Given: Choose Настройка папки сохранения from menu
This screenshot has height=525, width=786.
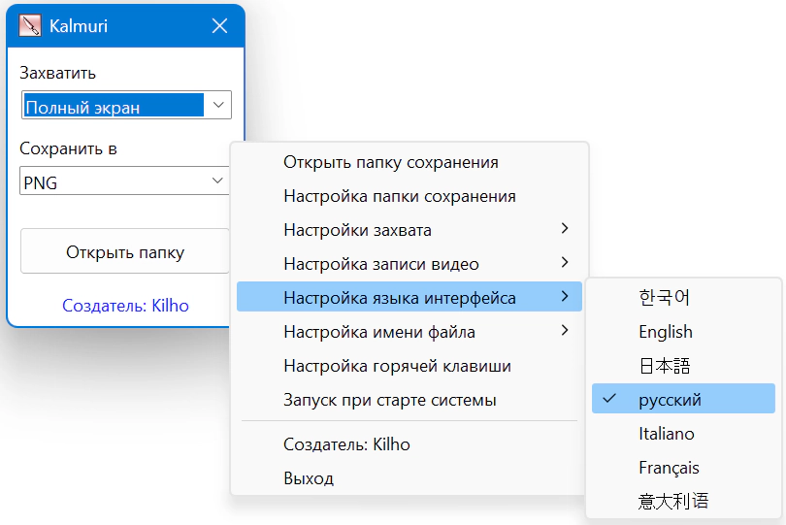Looking at the screenshot, I should (x=399, y=196).
